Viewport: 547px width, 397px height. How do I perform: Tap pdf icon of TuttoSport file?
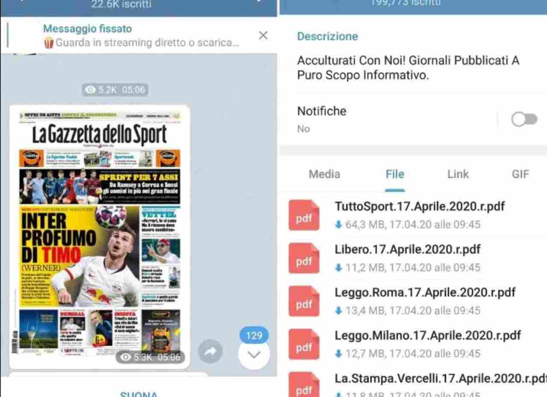[x=304, y=215]
